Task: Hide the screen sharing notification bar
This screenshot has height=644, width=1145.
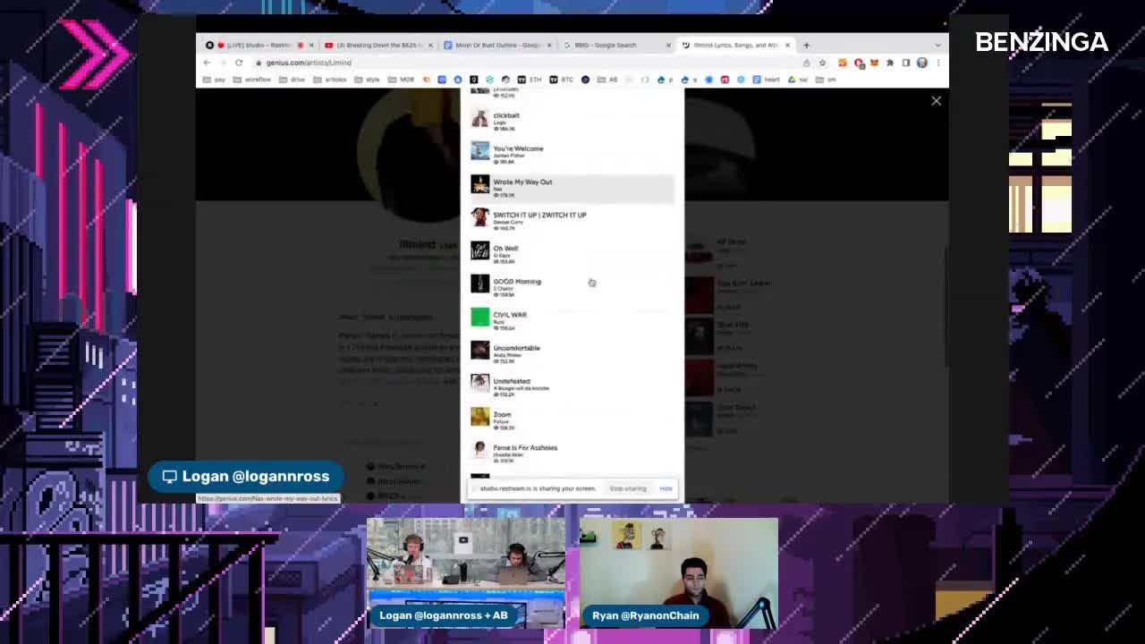Action: 666,488
